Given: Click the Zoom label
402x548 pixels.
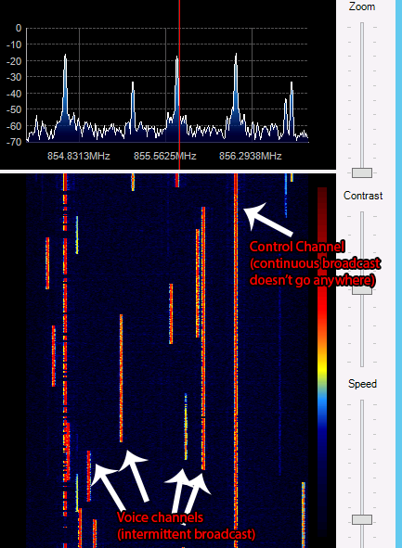Looking at the screenshot, I should [362, 6].
